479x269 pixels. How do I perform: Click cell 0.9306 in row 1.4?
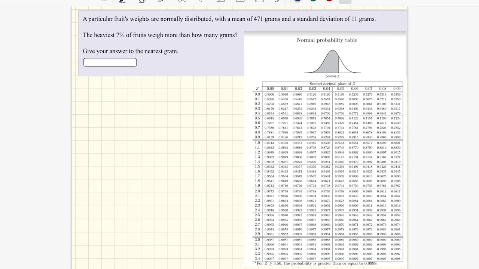[x=382, y=162]
